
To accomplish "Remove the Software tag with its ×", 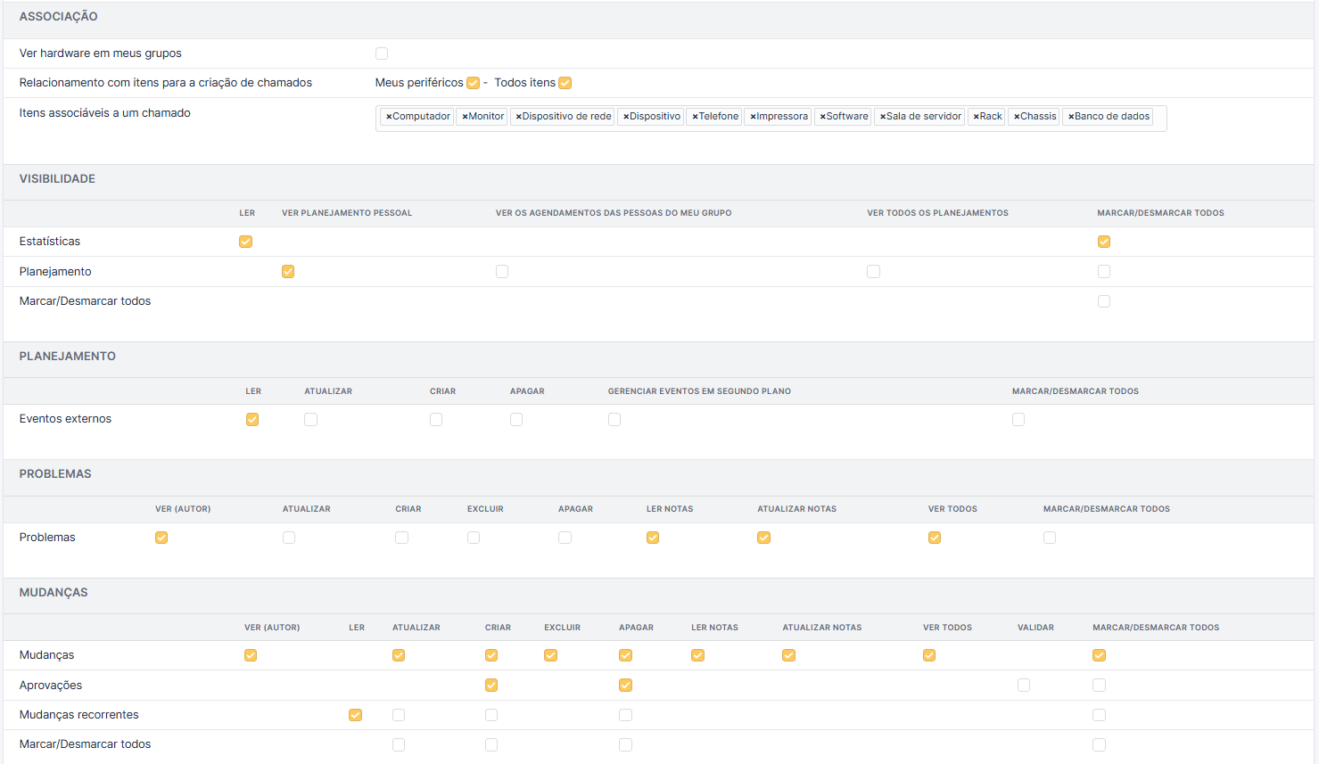I will coord(822,117).
